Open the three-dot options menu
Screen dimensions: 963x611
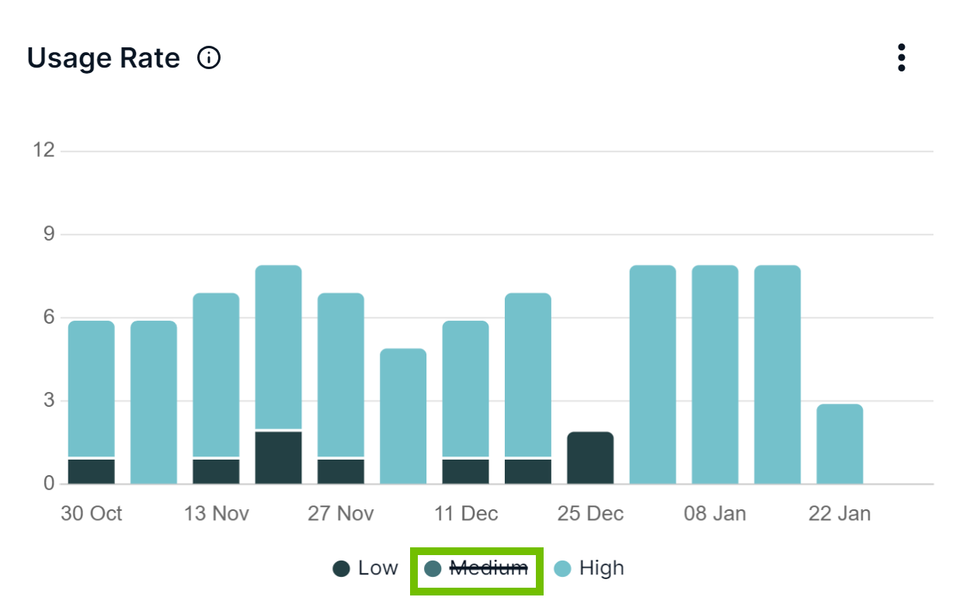pyautogui.click(x=901, y=58)
